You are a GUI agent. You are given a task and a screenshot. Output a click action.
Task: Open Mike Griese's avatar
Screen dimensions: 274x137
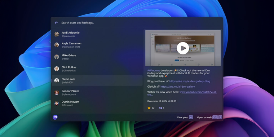(x=57, y=57)
